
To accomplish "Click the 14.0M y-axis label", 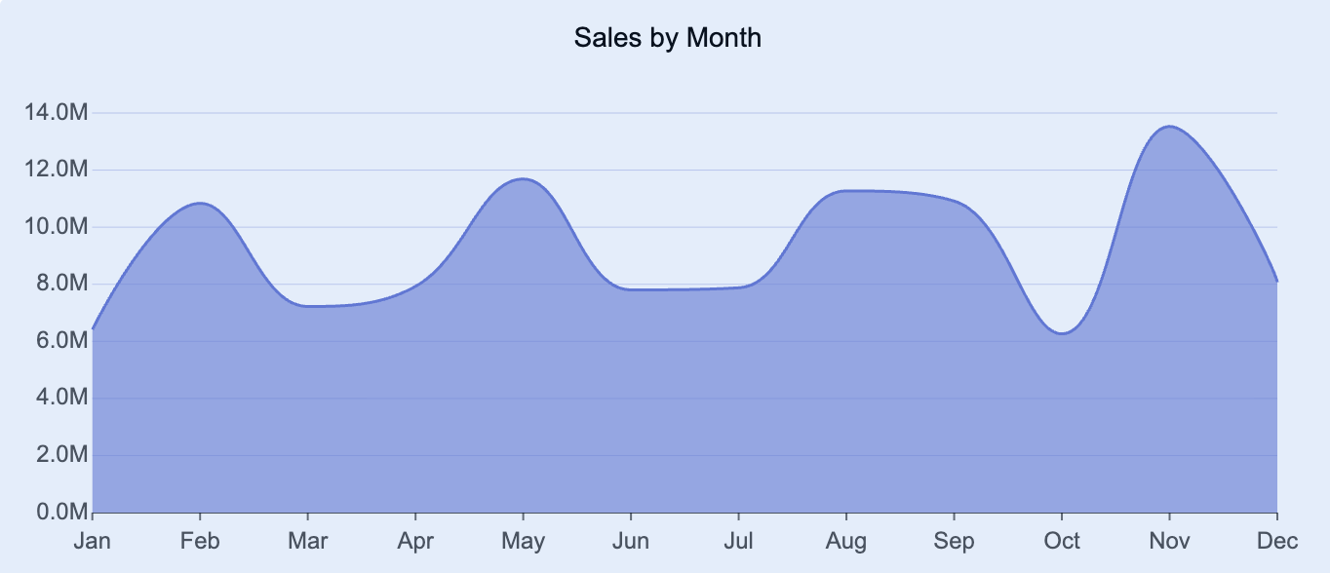I will (x=56, y=113).
